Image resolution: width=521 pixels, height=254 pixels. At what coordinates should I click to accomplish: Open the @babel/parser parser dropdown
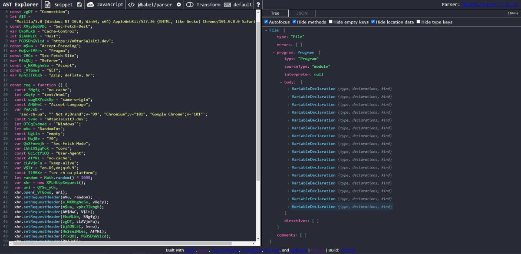155,5
